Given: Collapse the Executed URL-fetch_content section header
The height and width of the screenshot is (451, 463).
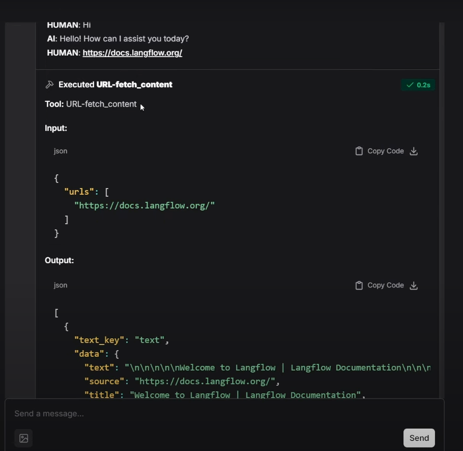Looking at the screenshot, I should pyautogui.click(x=115, y=84).
